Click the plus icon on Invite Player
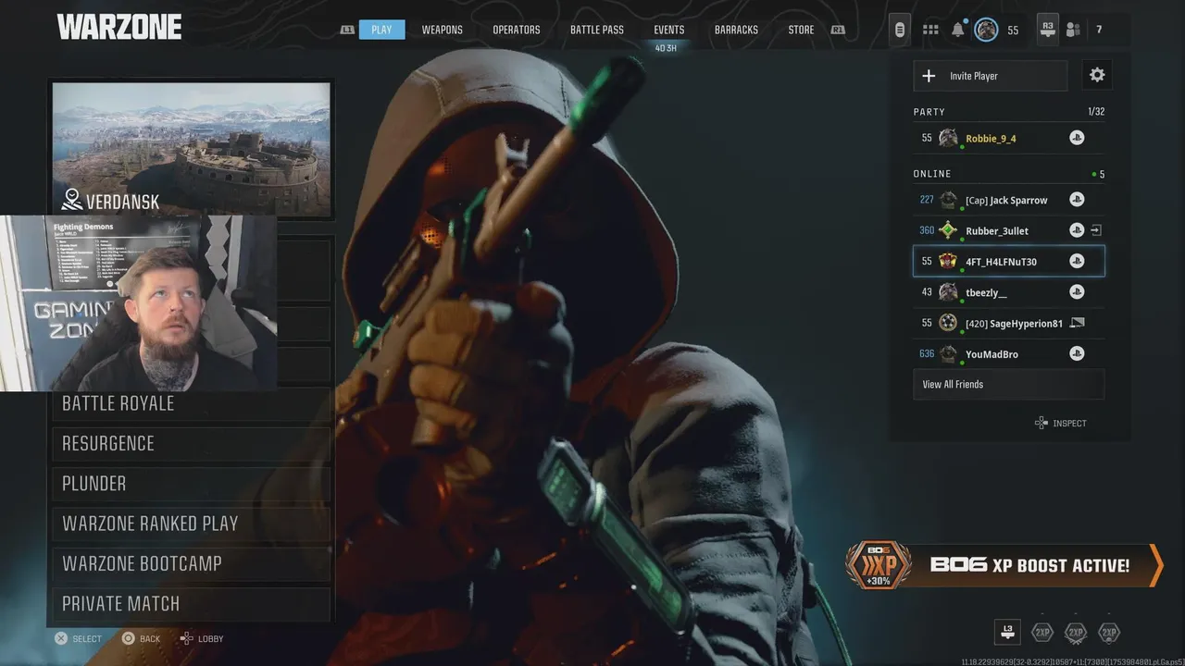Viewport: 1185px width, 666px height. point(929,76)
